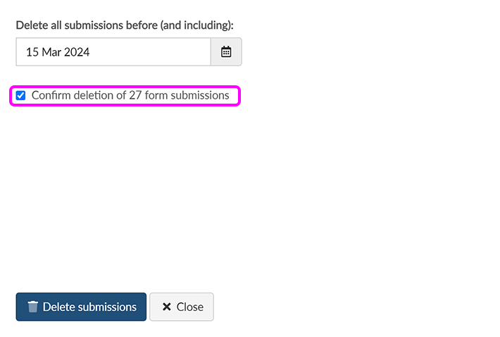Toggle the 27 form submissions confirmation box

tap(21, 95)
